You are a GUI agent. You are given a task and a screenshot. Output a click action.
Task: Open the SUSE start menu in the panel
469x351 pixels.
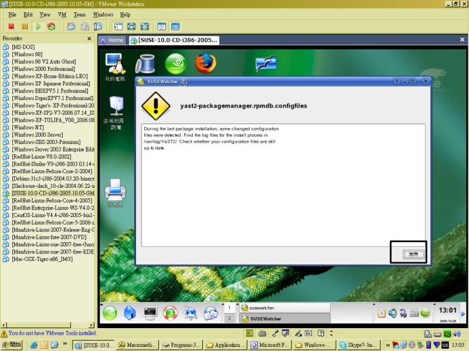pos(110,313)
